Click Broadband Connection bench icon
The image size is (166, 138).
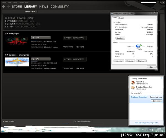[x=133, y=88]
